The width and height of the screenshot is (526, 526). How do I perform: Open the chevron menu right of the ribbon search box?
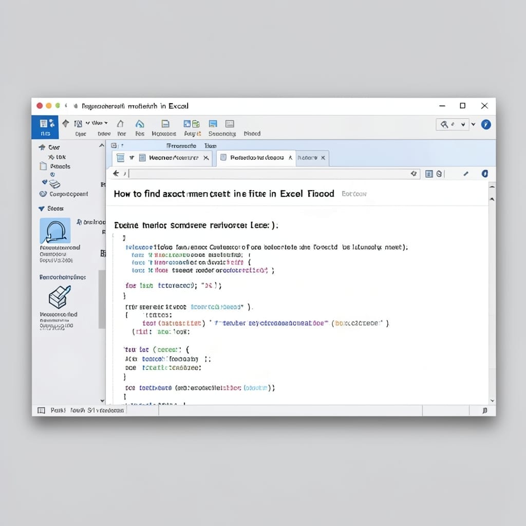click(x=473, y=124)
